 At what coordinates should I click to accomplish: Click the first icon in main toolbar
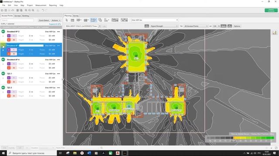pos(2,10)
